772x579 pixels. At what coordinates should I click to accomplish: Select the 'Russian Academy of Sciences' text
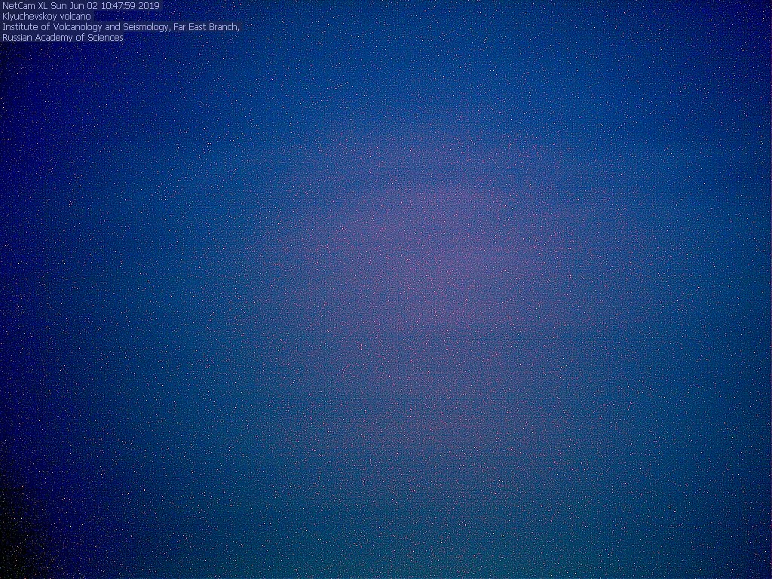63,38
